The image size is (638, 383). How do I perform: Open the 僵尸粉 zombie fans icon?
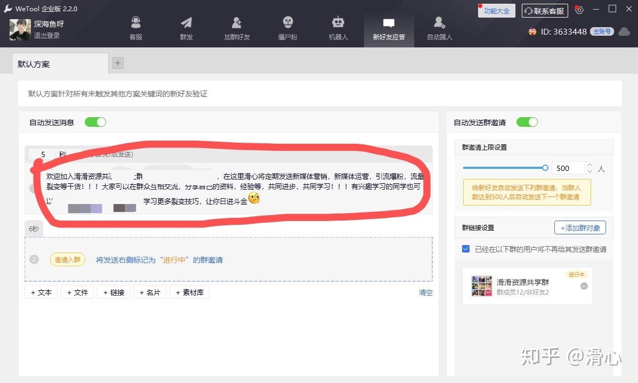point(287,28)
